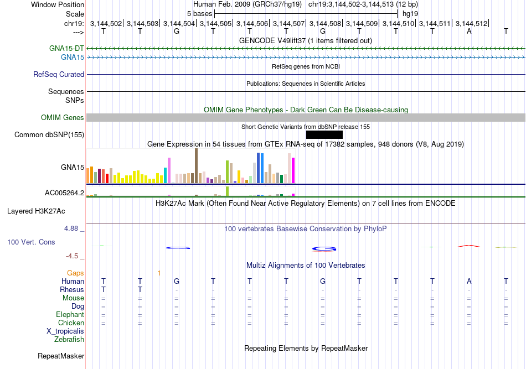Click the chr19: ruler label

74,23
